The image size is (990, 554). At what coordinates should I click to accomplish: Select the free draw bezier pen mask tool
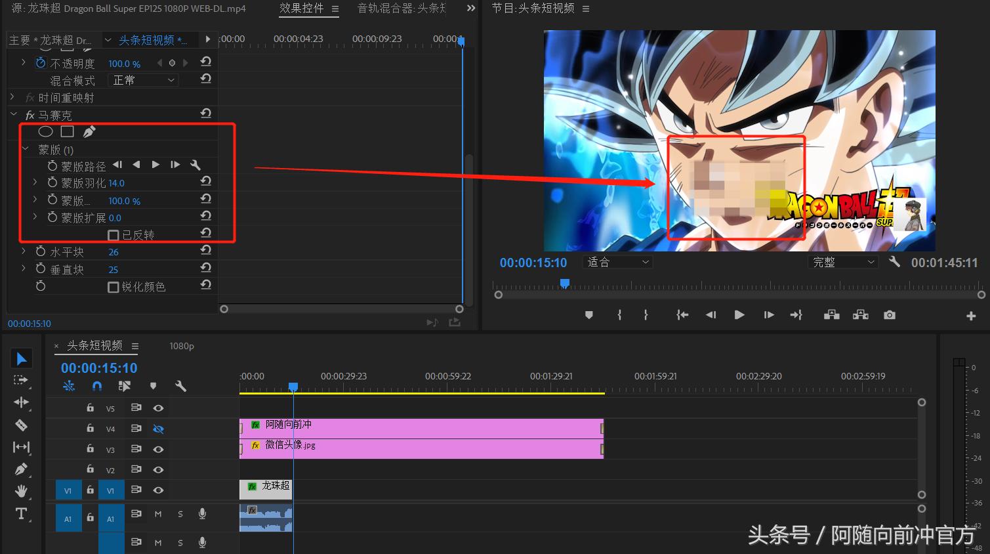coord(89,131)
